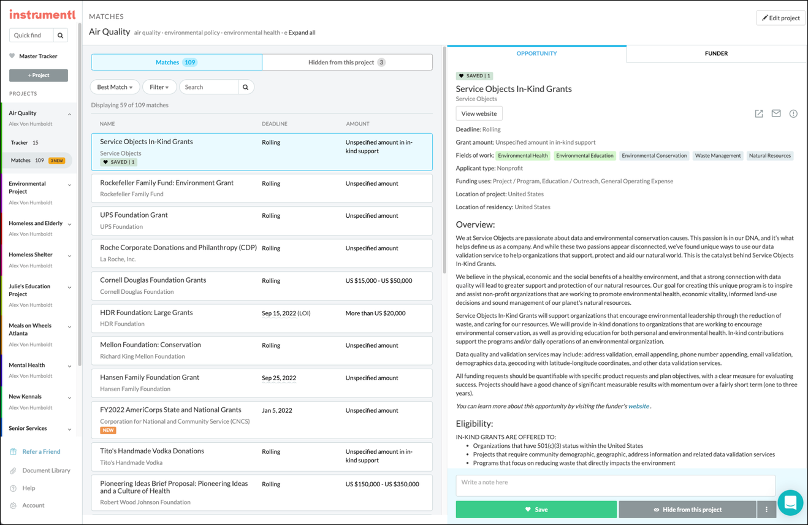Collapse the Air Quality project
The width and height of the screenshot is (808, 525).
point(69,114)
